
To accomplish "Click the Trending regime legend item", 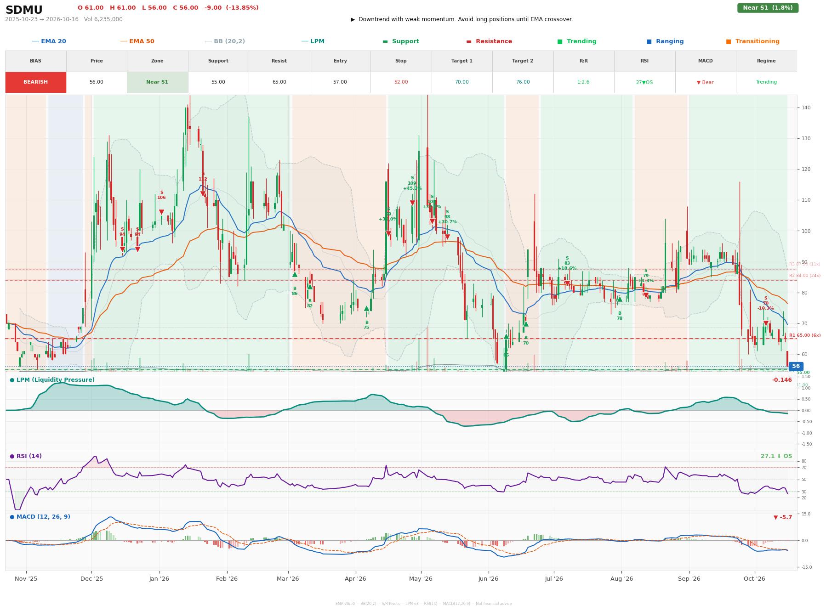I will (x=577, y=41).
